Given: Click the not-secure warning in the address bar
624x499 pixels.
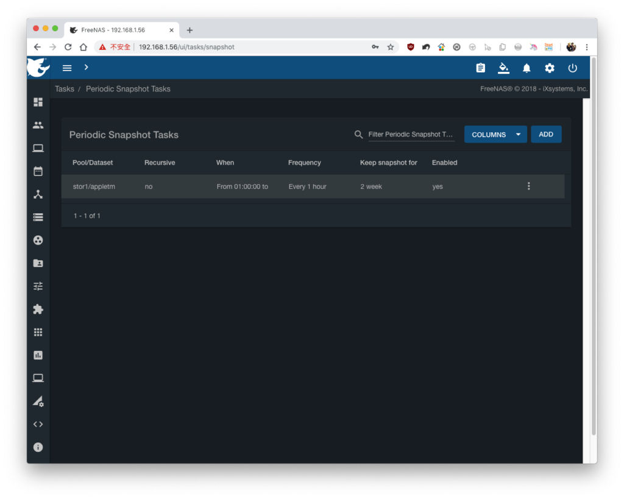Looking at the screenshot, I should point(115,47).
